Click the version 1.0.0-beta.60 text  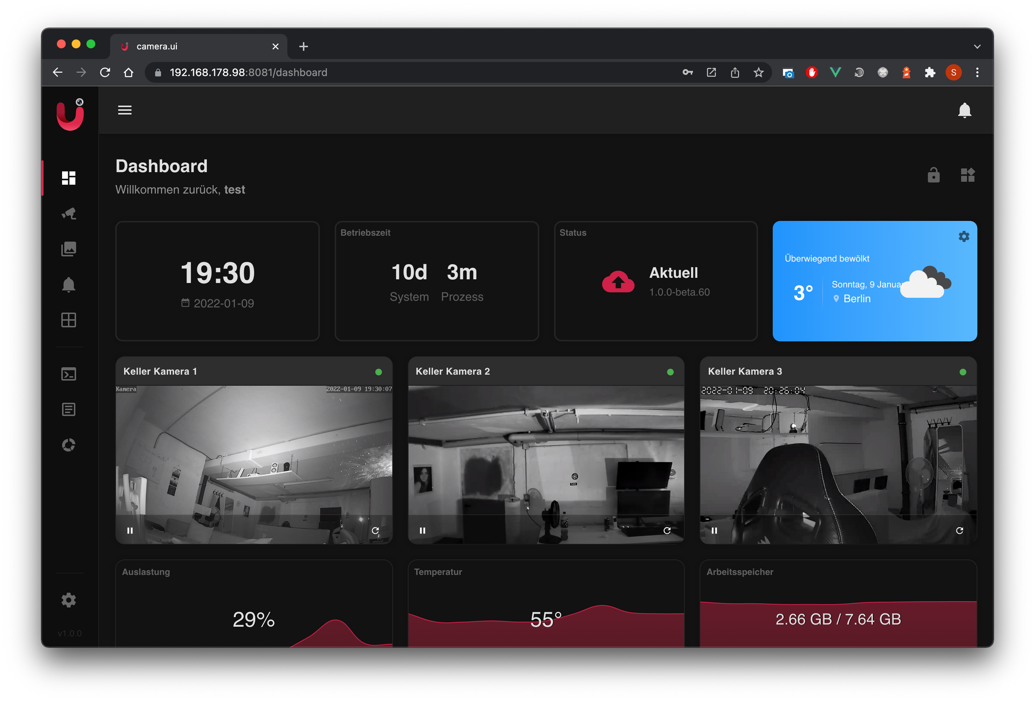[679, 293]
